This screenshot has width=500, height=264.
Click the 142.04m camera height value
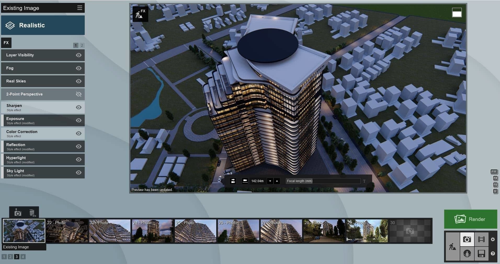coord(257,181)
